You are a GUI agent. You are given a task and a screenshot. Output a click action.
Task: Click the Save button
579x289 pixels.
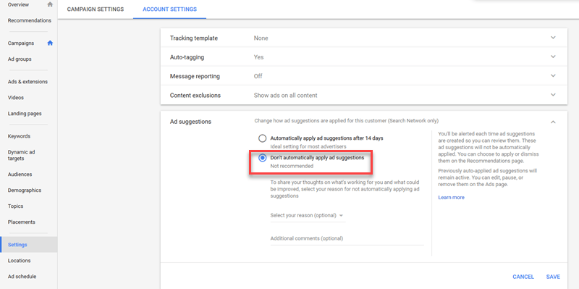pyautogui.click(x=553, y=277)
